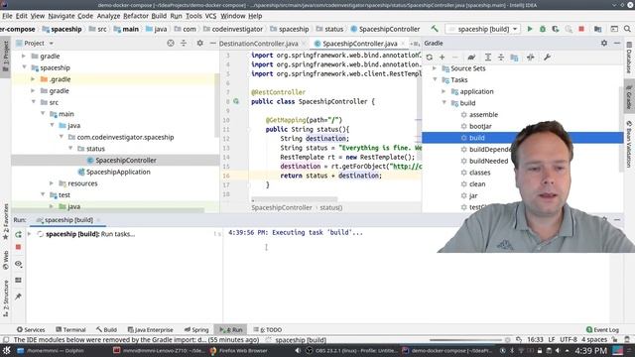Toggle offline mode in Gradle toolbar

531,58
